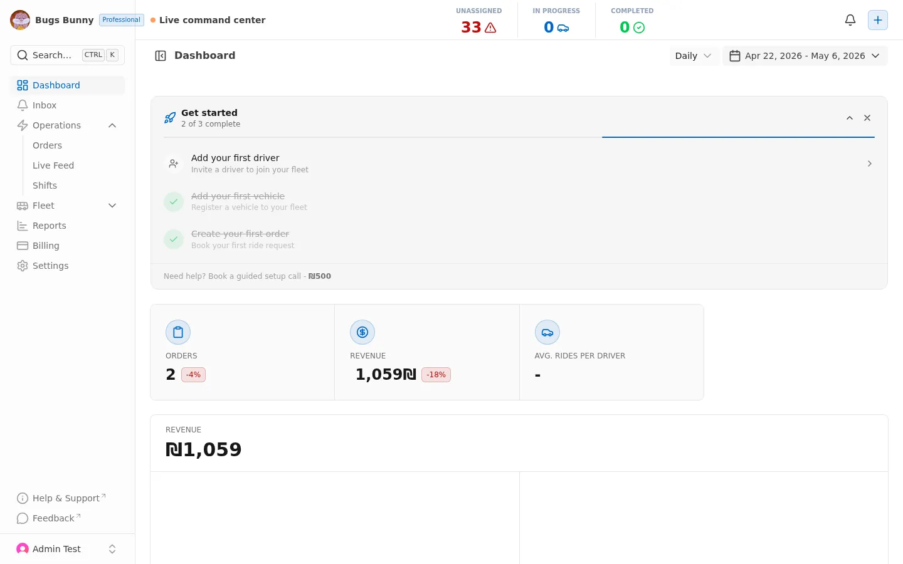Click the Get started progress bar
This screenshot has width=903, height=564.
(x=519, y=137)
